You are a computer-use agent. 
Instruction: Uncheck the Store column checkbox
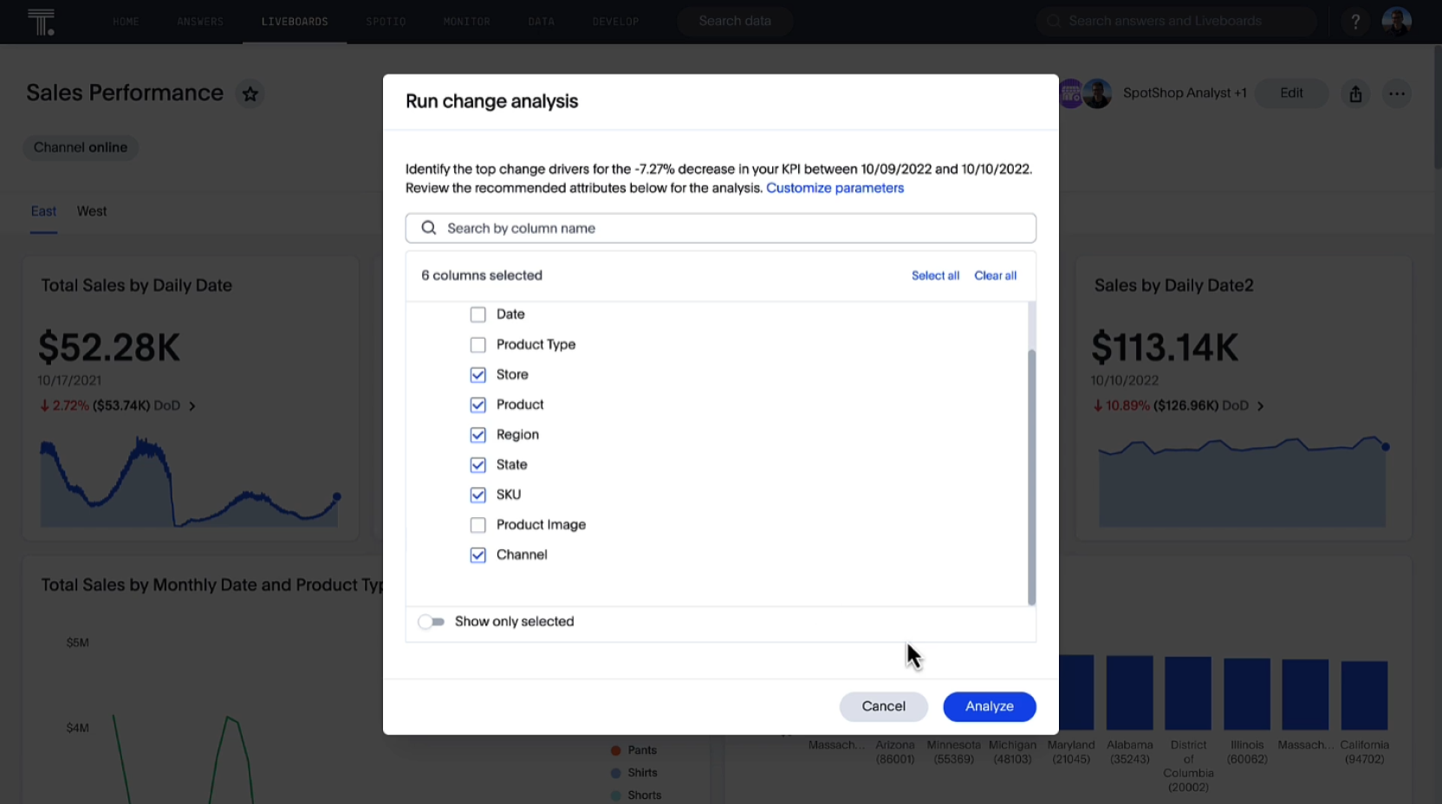coord(477,374)
